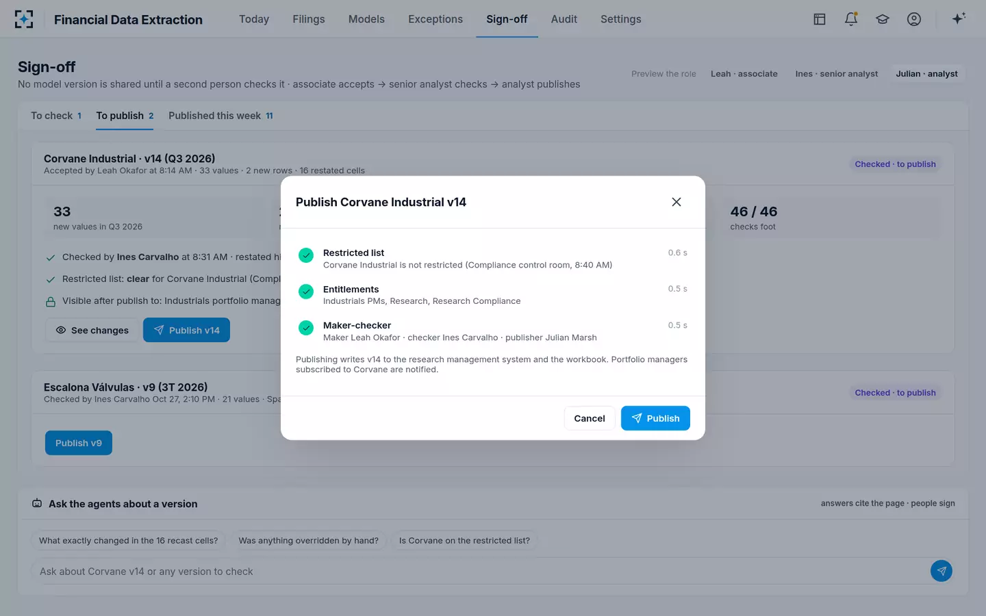Click the Publish v14 button

point(186,330)
